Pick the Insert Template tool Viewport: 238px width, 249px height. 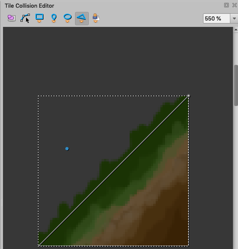point(96,18)
